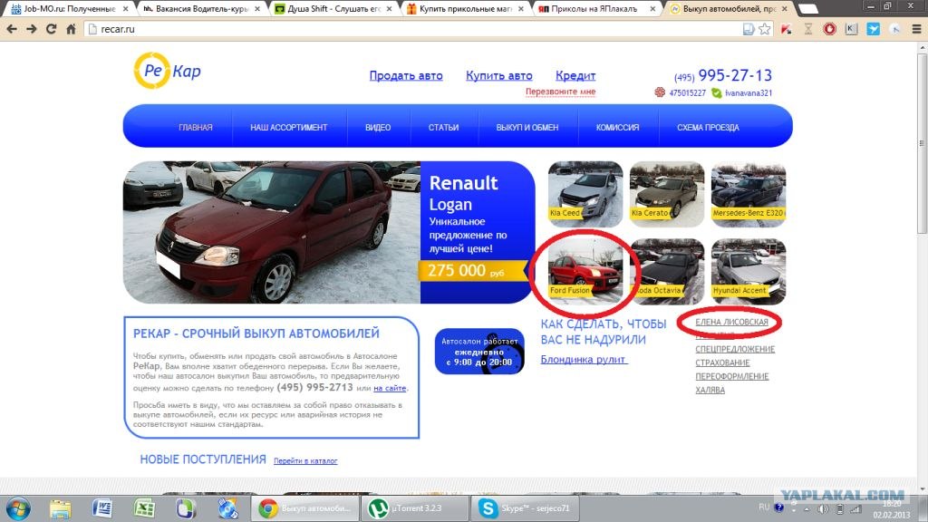
Task: Click the red Adblock hand icon
Action: click(830, 28)
